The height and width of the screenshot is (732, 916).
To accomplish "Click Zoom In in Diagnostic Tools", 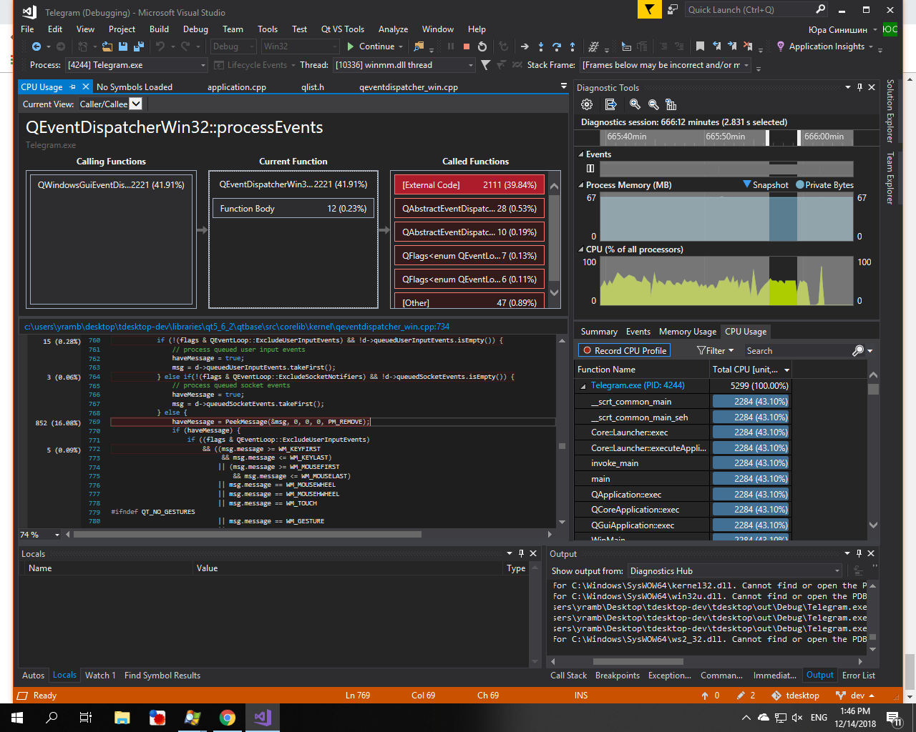I will [x=635, y=104].
